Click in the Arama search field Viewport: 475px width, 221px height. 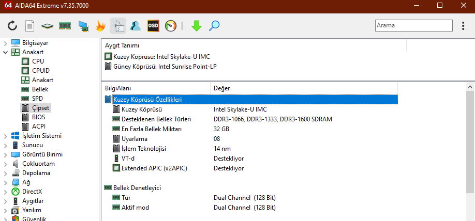click(413, 25)
